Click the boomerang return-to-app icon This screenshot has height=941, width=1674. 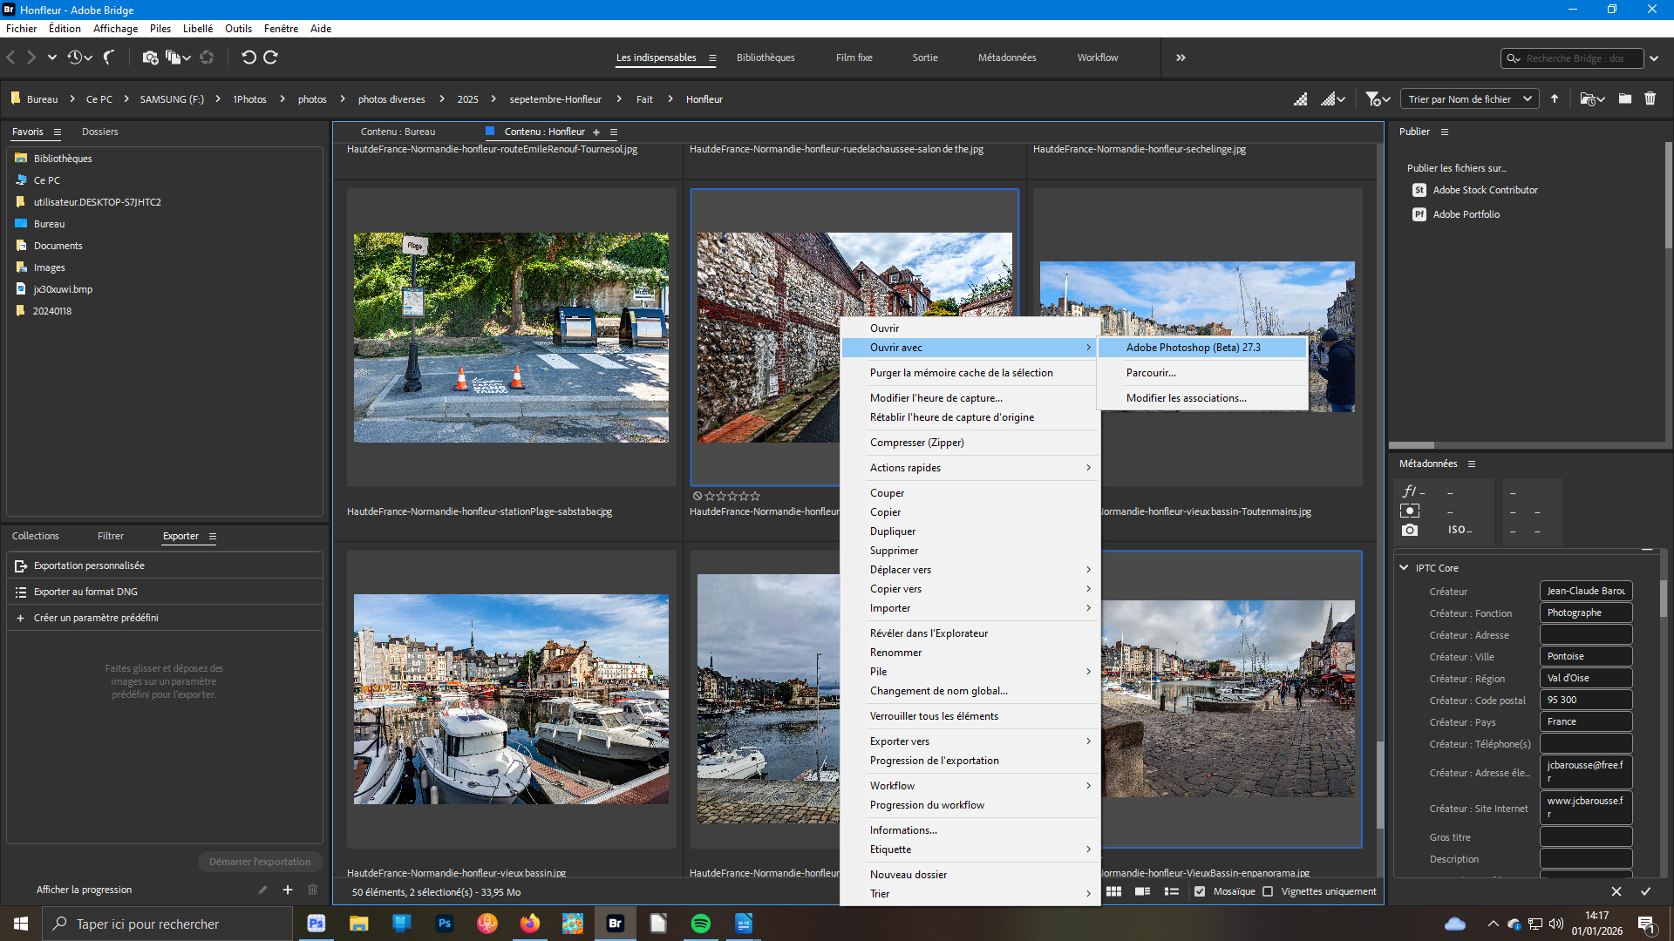click(x=109, y=58)
